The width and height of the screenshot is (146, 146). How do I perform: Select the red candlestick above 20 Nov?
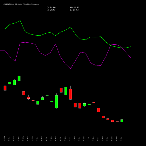[x=5, y=88]
